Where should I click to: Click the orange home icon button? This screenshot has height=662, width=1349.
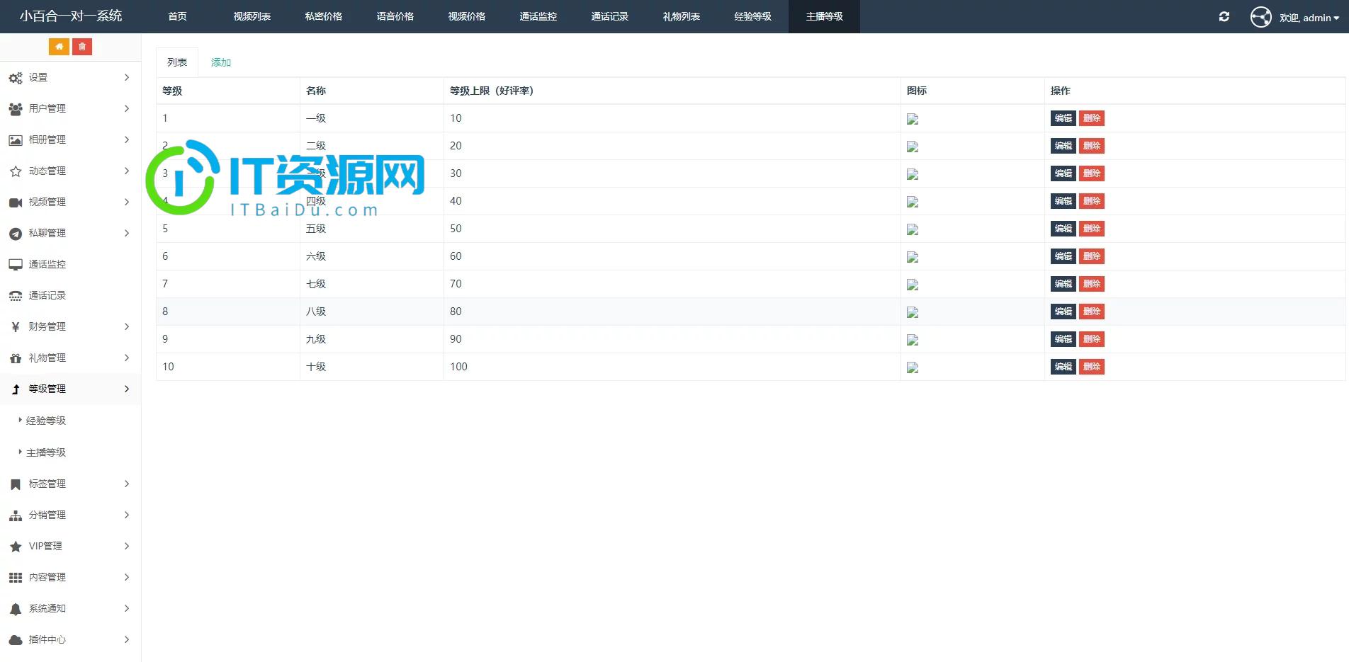click(x=59, y=47)
